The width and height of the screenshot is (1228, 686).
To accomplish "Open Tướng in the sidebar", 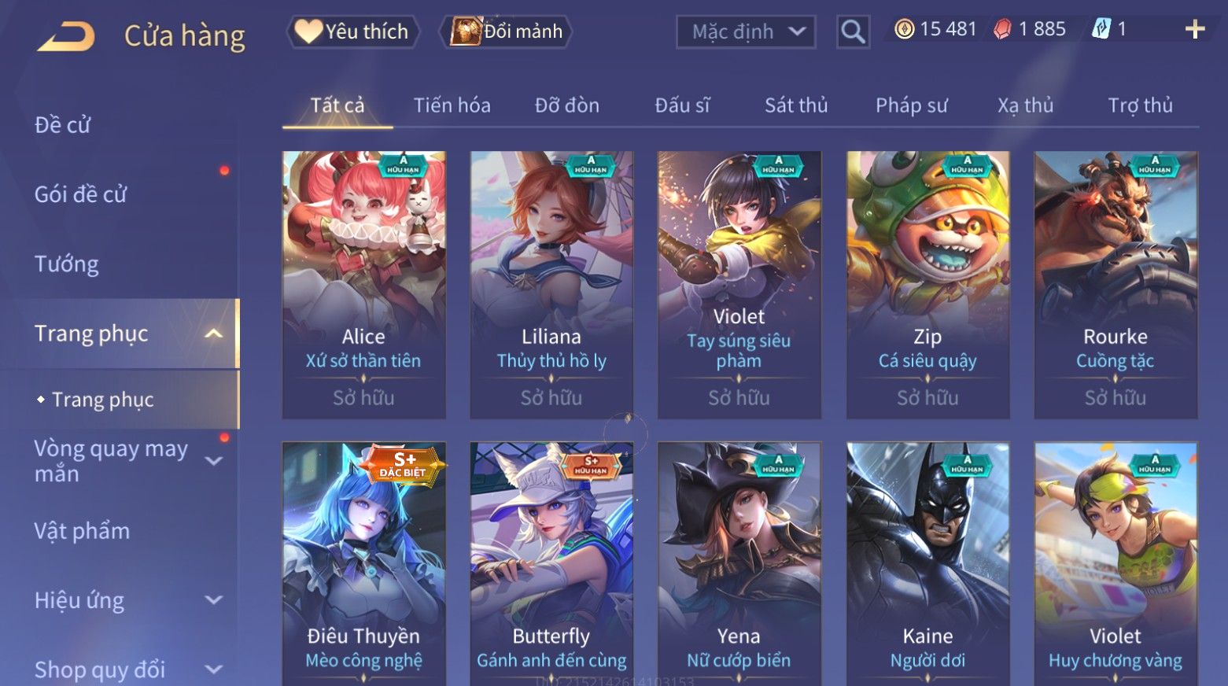I will [67, 264].
